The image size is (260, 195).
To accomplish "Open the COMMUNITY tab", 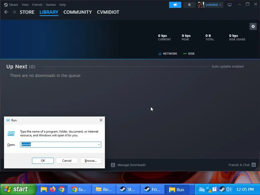I will (78, 12).
